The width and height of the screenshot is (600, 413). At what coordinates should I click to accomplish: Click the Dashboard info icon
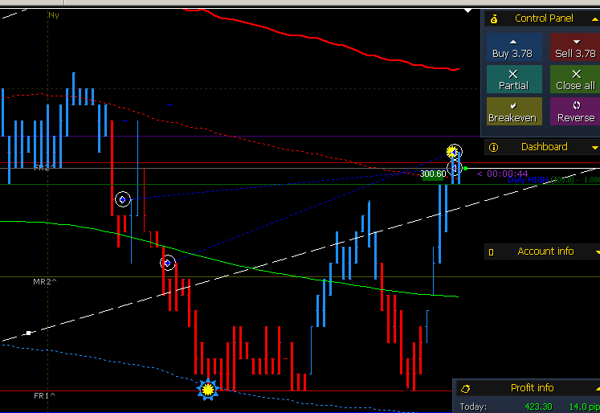pyautogui.click(x=494, y=147)
